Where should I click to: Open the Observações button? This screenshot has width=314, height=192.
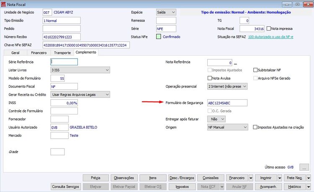[x=124, y=178]
